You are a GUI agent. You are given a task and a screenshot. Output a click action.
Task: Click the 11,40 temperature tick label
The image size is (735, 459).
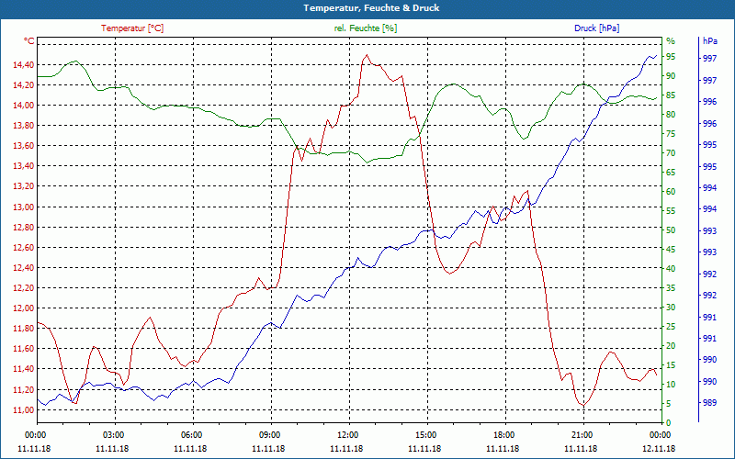pos(24,369)
